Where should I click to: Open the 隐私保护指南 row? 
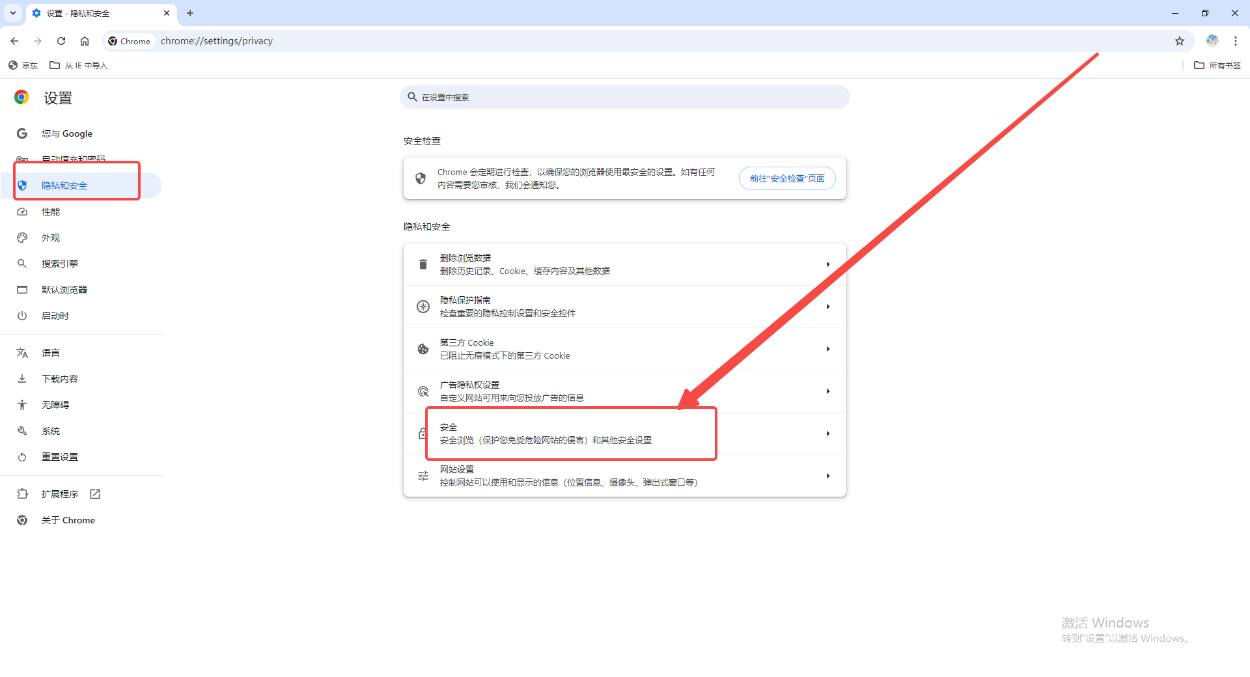click(625, 307)
